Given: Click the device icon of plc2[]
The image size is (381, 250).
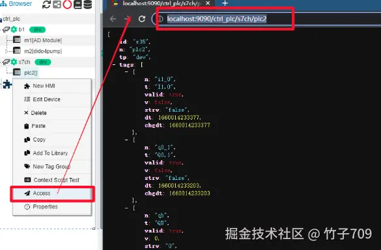Looking at the screenshot, I should (17, 71).
